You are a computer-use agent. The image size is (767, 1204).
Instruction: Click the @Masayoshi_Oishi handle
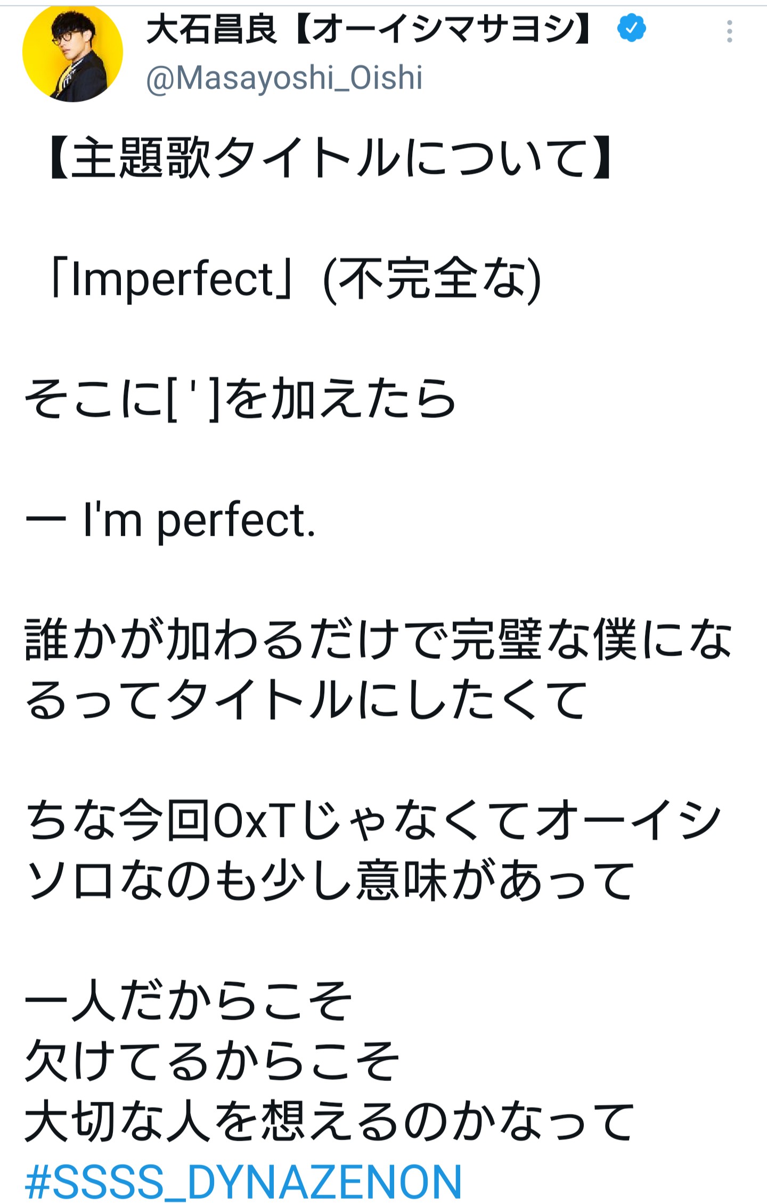284,78
